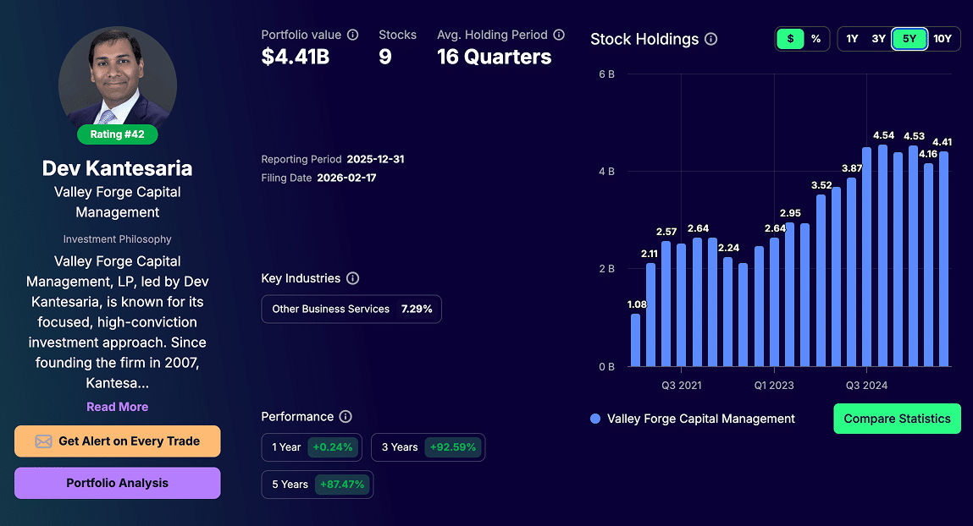Toggle the 5Y time range off
This screenshot has height=526, width=973.
click(908, 38)
